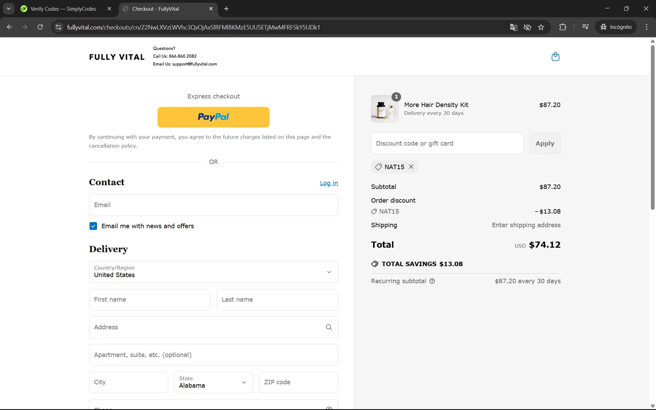Open the Incognito profile indicator
The image size is (656, 410).
616,27
